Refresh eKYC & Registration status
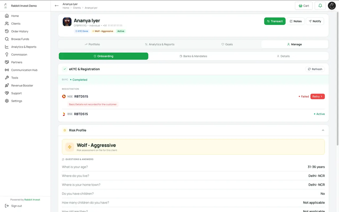Screen dimensions: 339x212 (x=315, y=69)
